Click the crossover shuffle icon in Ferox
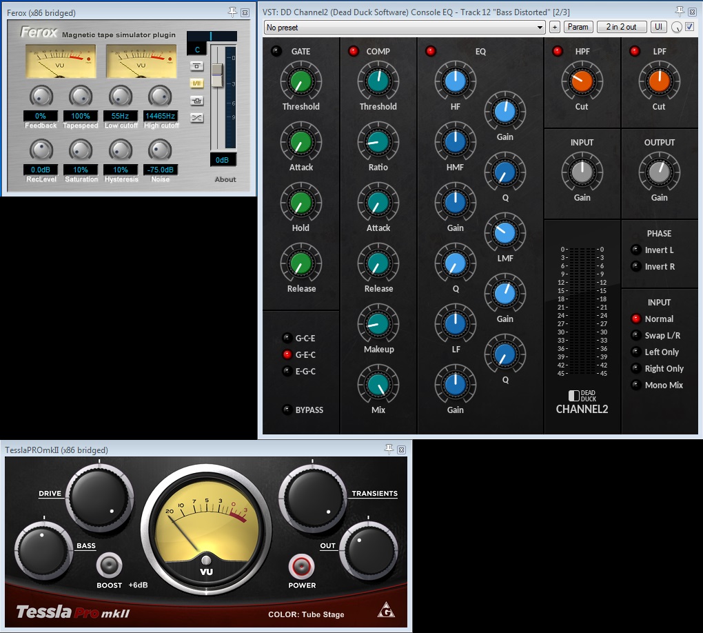This screenshot has height=633, width=703. point(197,118)
